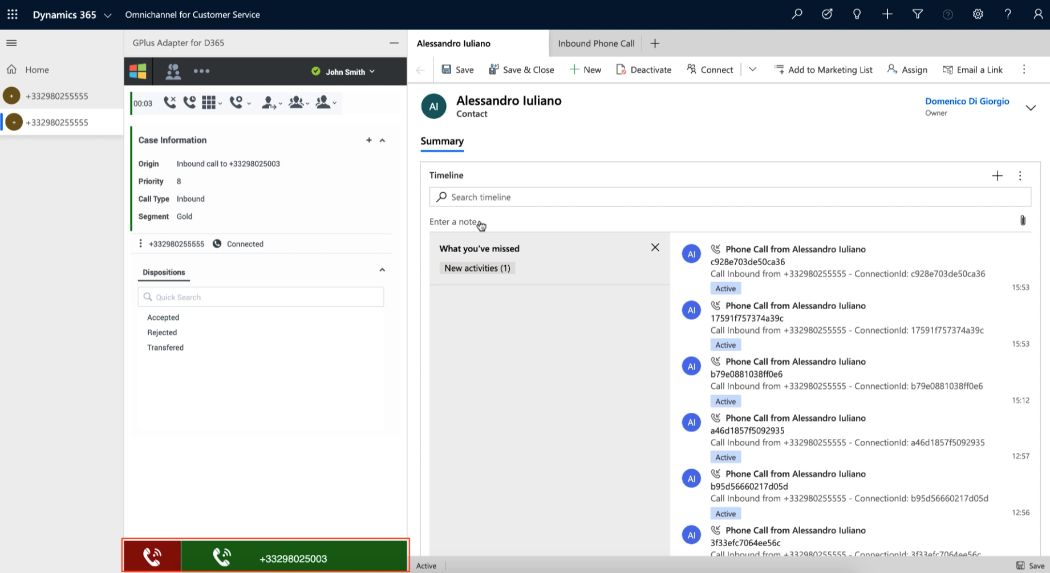Open the Domenico Di Giorgio owner link

[967, 101]
